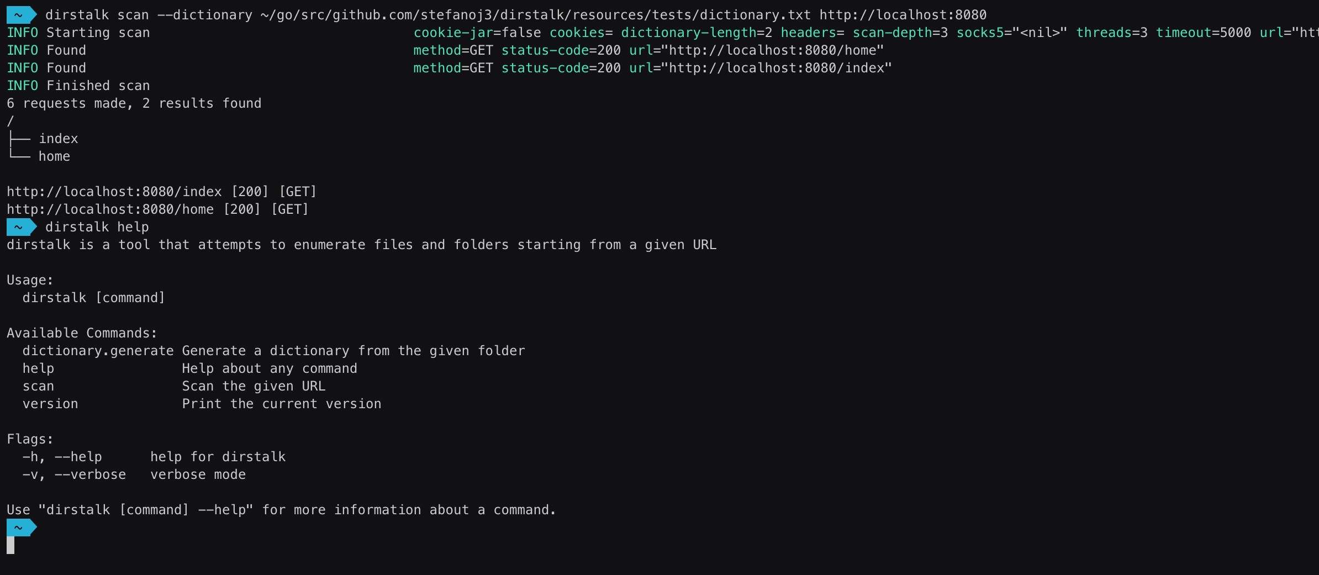Click the 'INFO Finished scan' log line
Viewport: 1319px width, 575px height.
point(78,86)
